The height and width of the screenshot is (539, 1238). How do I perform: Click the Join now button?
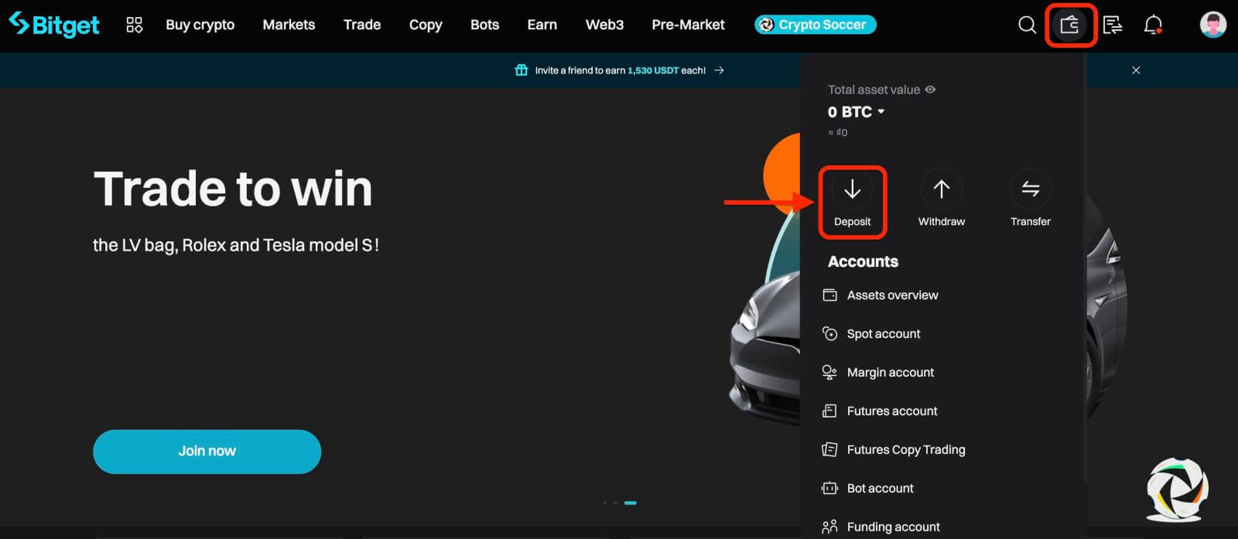(x=207, y=452)
